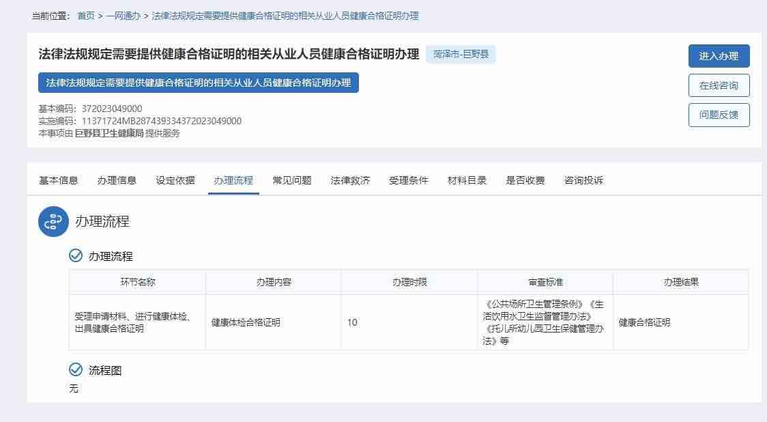
Task: Open the 受理条件 tab
Action: pos(409,180)
